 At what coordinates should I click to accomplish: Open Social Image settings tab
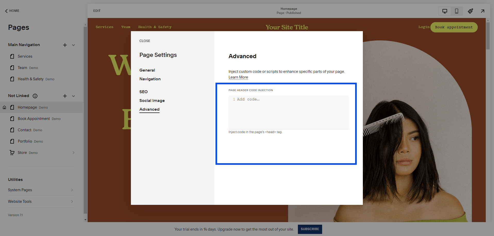(x=152, y=101)
